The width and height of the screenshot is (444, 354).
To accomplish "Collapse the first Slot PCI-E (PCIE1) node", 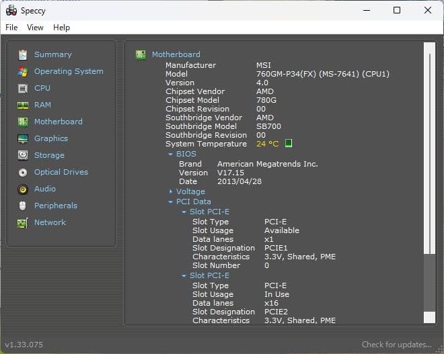I will 184,212.
